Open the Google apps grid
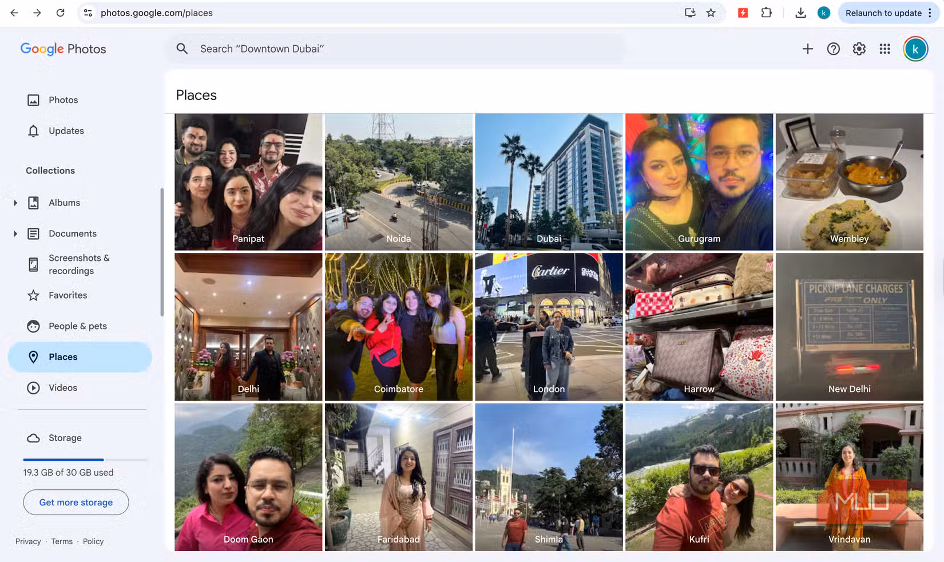This screenshot has height=562, width=944. (884, 49)
